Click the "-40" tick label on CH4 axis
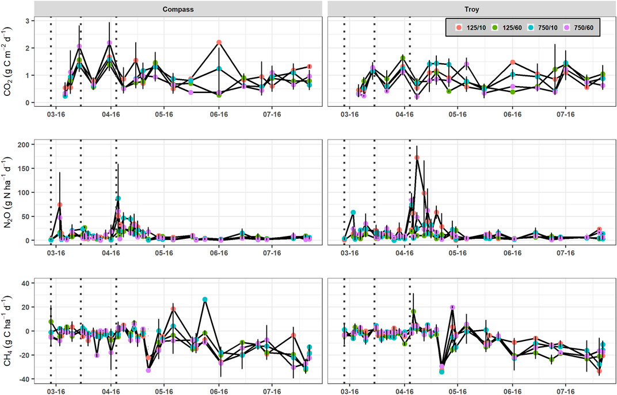This screenshot has width=617, height=395. [25, 379]
